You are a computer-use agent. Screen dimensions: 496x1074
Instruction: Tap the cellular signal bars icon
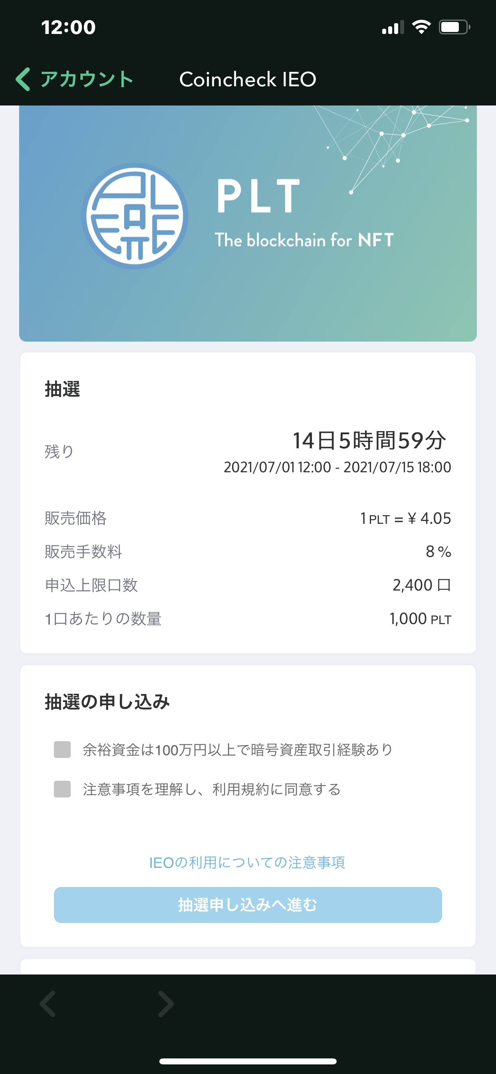pyautogui.click(x=393, y=28)
